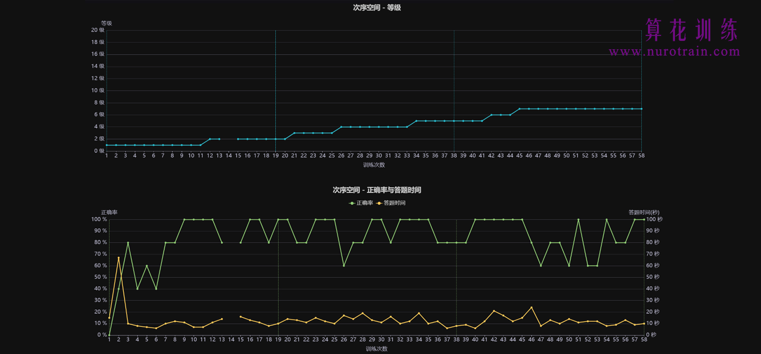
Task: Select the last level point at training 58
Action: (x=641, y=109)
